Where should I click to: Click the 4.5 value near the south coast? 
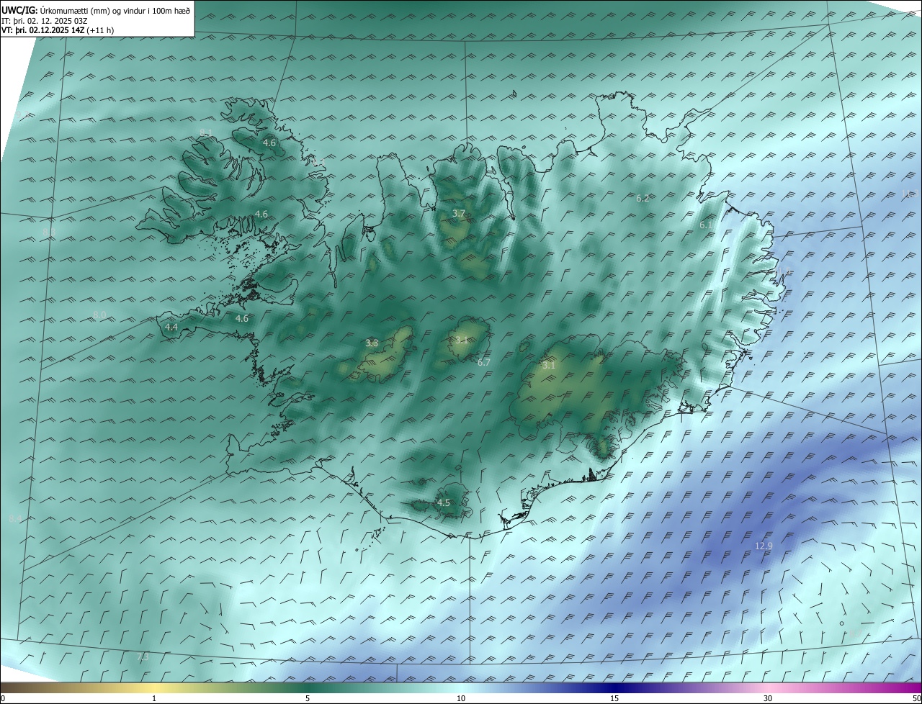[444, 502]
